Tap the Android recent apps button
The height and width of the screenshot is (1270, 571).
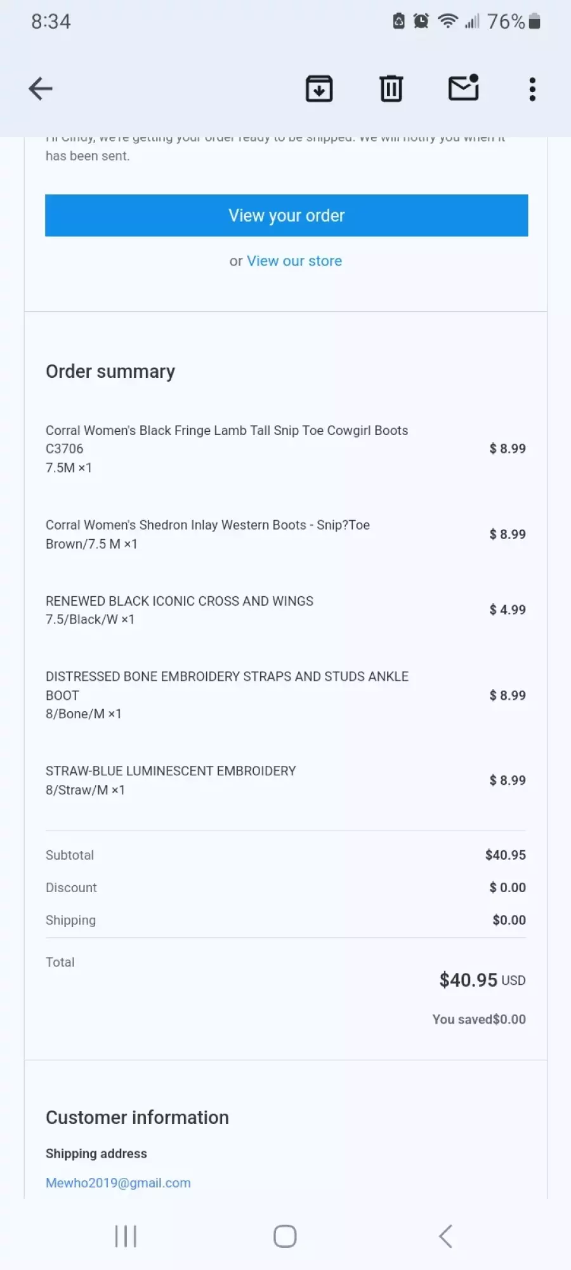click(x=126, y=1236)
